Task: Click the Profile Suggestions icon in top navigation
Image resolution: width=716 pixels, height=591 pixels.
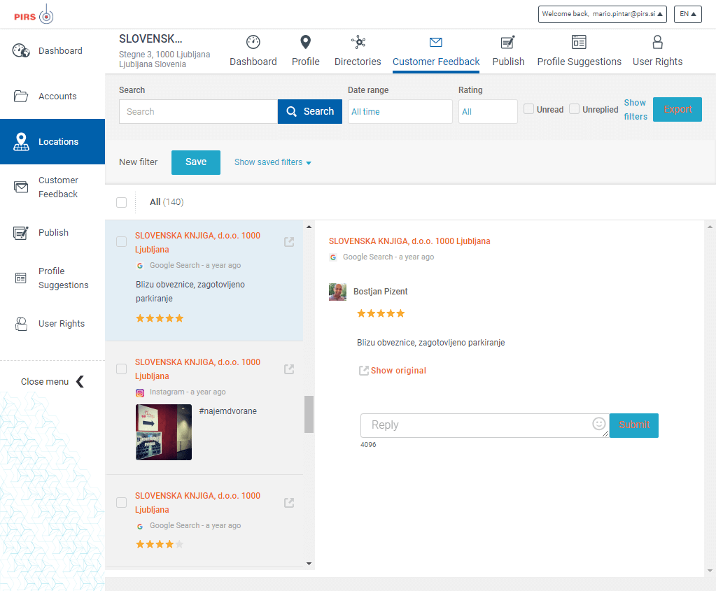Action: point(579,42)
